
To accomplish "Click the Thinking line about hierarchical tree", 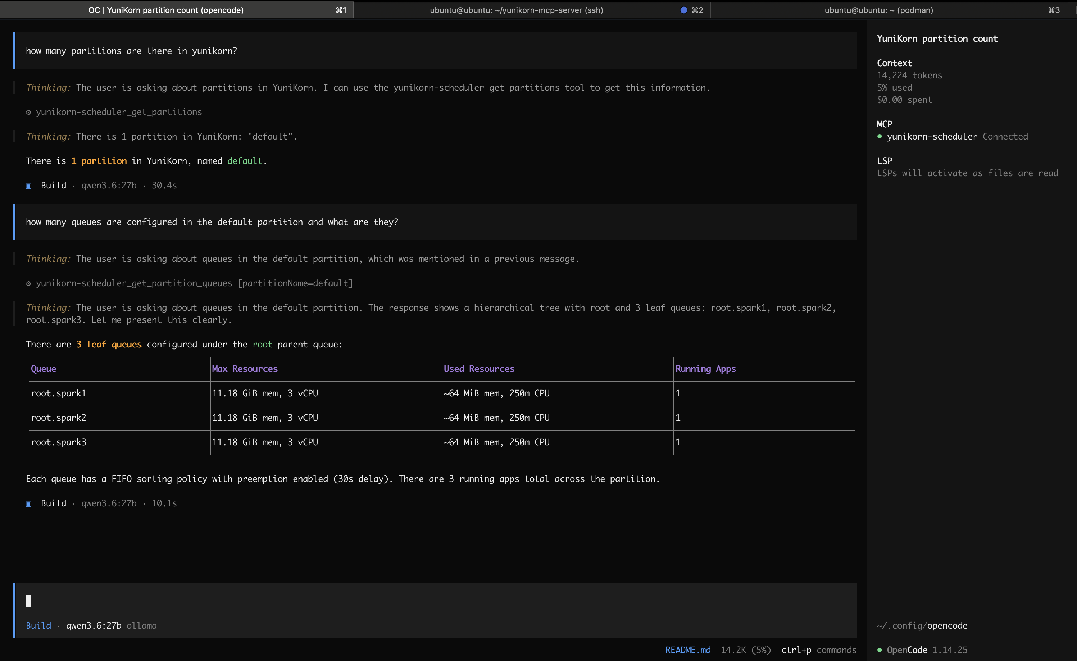I will pyautogui.click(x=431, y=314).
